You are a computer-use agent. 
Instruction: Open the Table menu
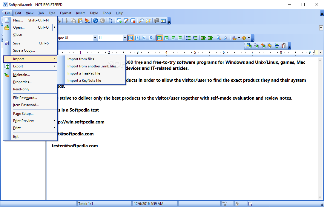coord(94,13)
